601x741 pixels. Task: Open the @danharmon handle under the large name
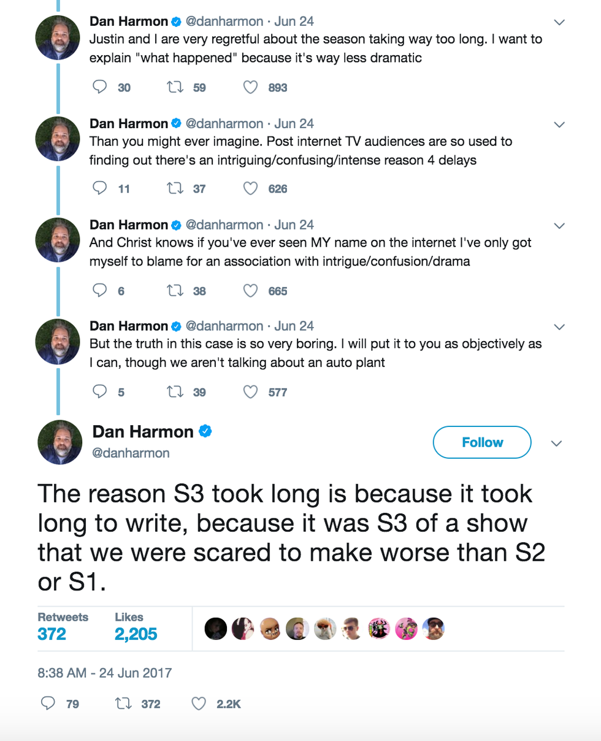click(x=131, y=453)
